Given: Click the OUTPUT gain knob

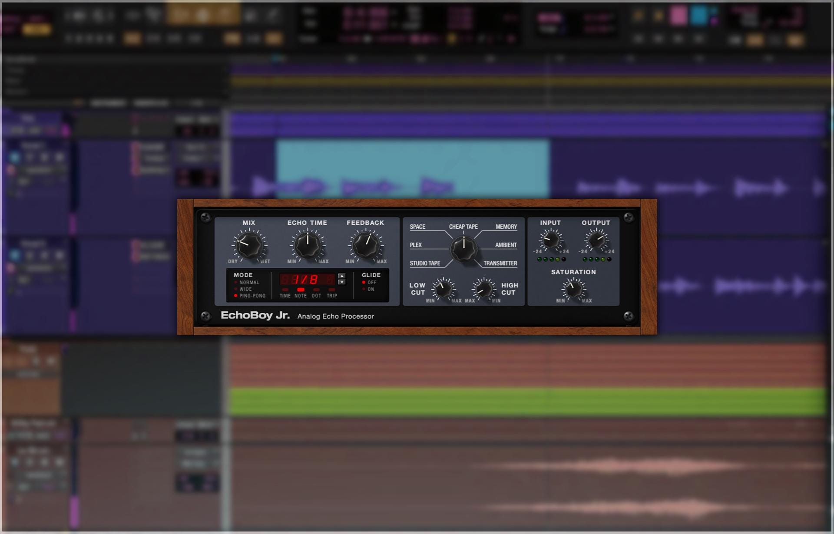Looking at the screenshot, I should coord(596,240).
